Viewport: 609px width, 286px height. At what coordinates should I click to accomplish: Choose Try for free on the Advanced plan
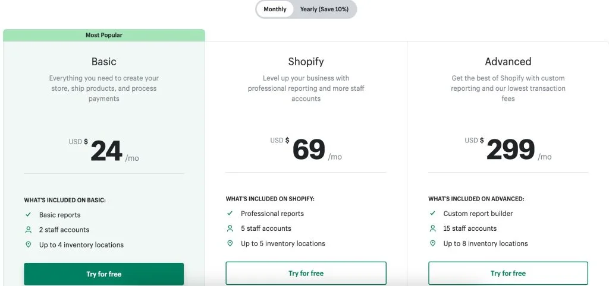[508, 274]
